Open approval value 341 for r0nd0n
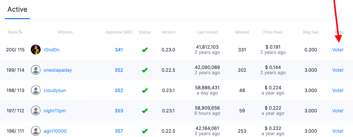The height and width of the screenshot is (137, 353). pyautogui.click(x=119, y=50)
